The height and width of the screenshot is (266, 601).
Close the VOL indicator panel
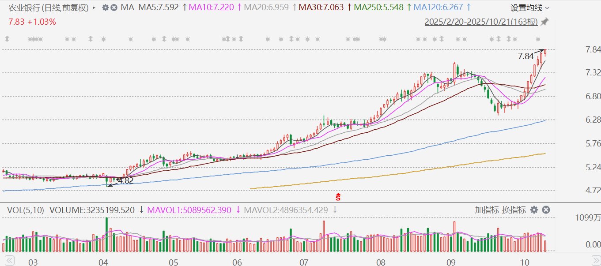tap(546, 210)
